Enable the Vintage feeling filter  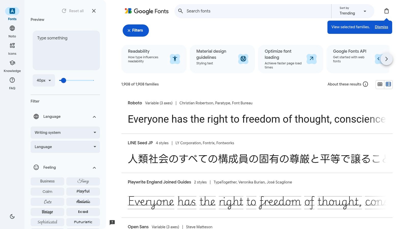47,212
